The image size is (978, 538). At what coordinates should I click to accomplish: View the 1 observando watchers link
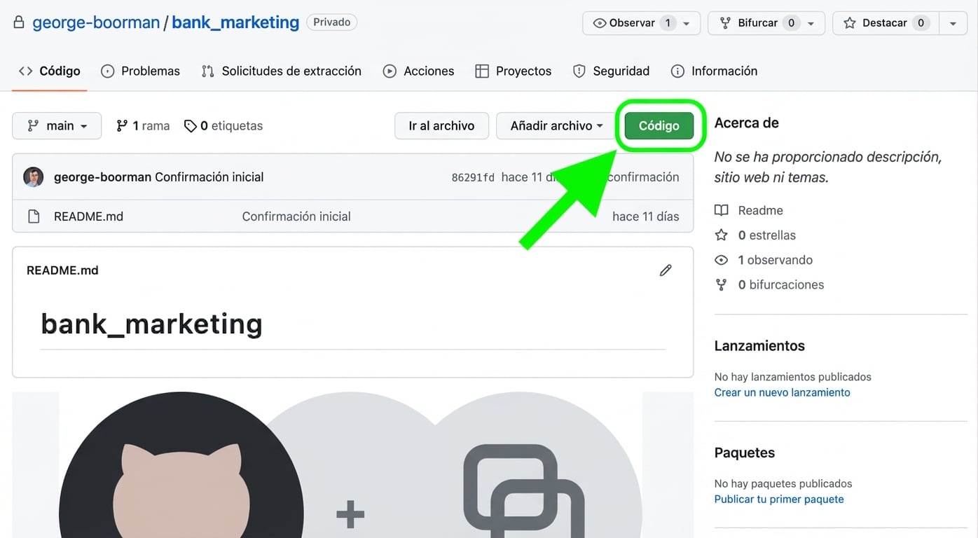775,260
